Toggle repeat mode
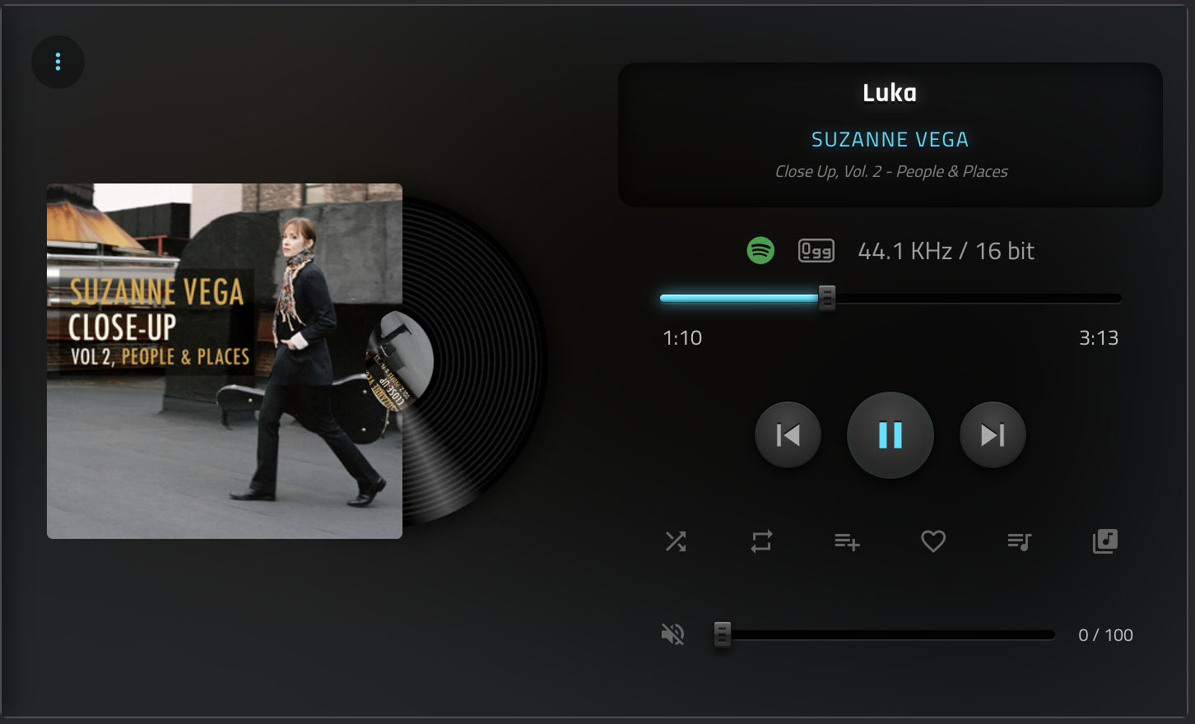 click(761, 541)
